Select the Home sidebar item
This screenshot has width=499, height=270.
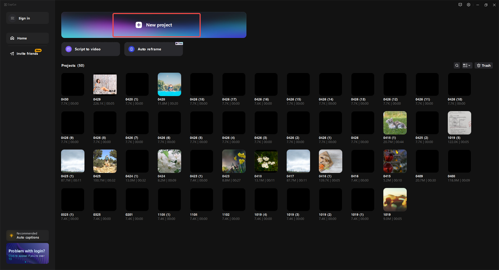27,38
